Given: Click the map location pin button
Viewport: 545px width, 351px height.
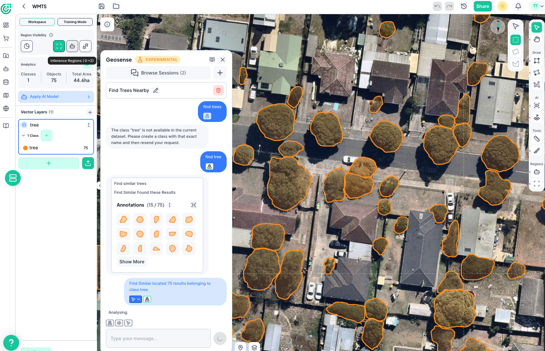Looking at the screenshot, I should point(240,347).
